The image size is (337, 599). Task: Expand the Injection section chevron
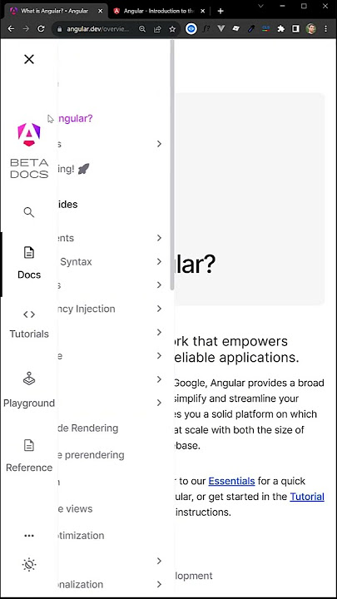(159, 309)
